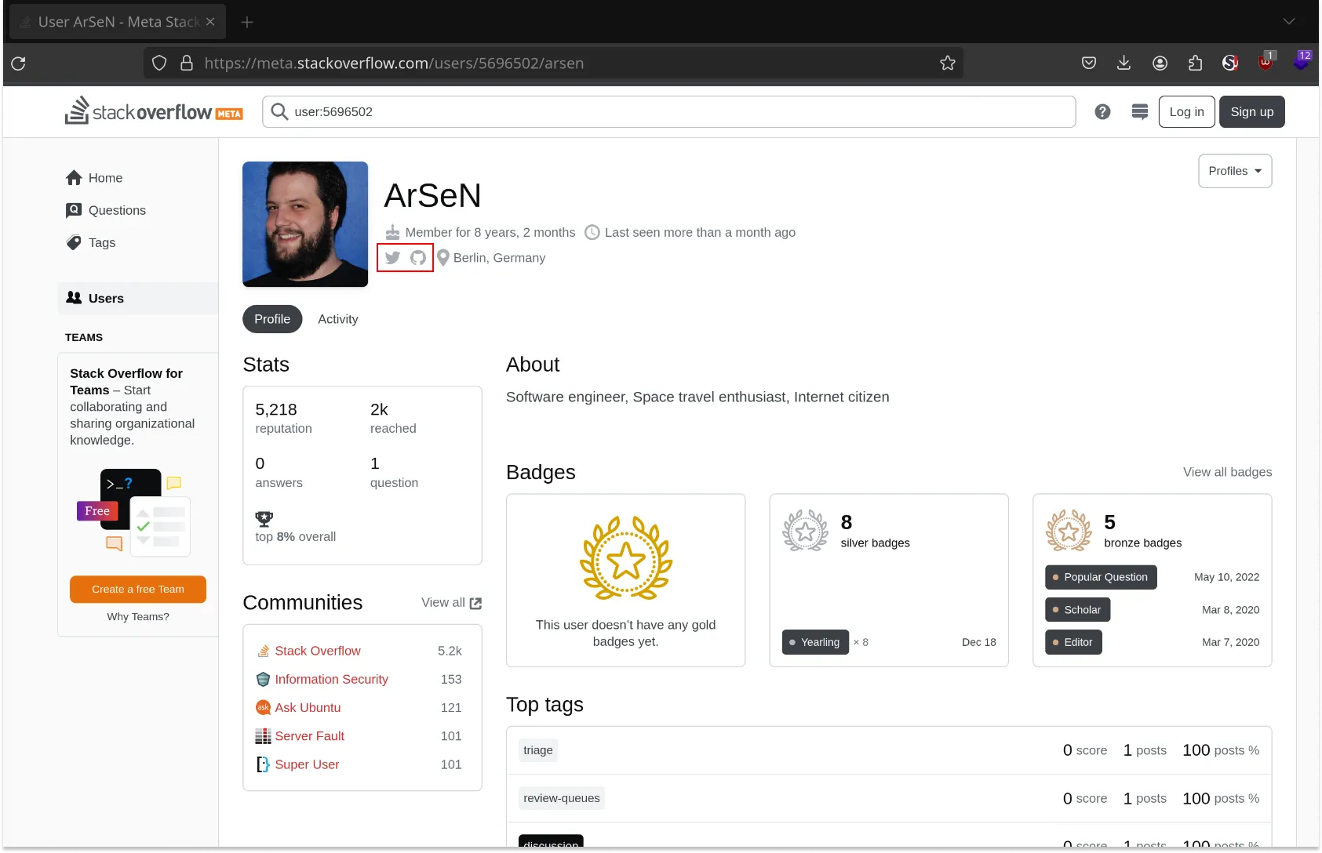Viewport: 1322px width, 853px height.
Task: Click the bronze badges medal icon
Action: pos(1069,531)
